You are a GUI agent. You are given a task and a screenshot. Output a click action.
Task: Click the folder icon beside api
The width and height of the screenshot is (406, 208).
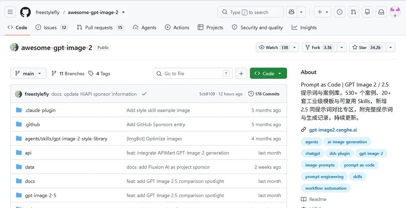click(x=19, y=153)
